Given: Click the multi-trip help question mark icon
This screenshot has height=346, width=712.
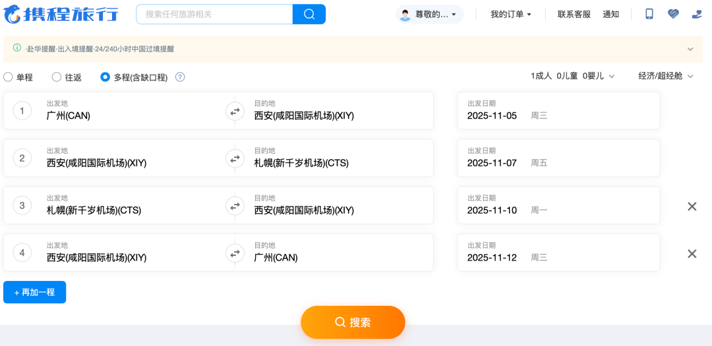Looking at the screenshot, I should click(x=180, y=77).
